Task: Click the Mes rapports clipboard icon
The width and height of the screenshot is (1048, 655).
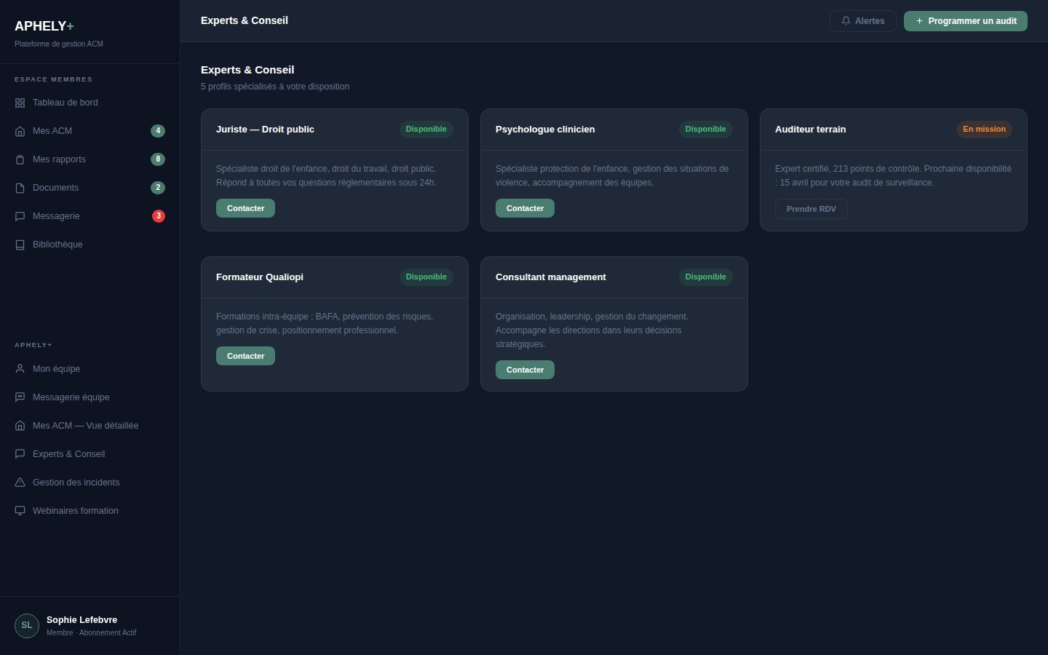Action: [x=20, y=159]
